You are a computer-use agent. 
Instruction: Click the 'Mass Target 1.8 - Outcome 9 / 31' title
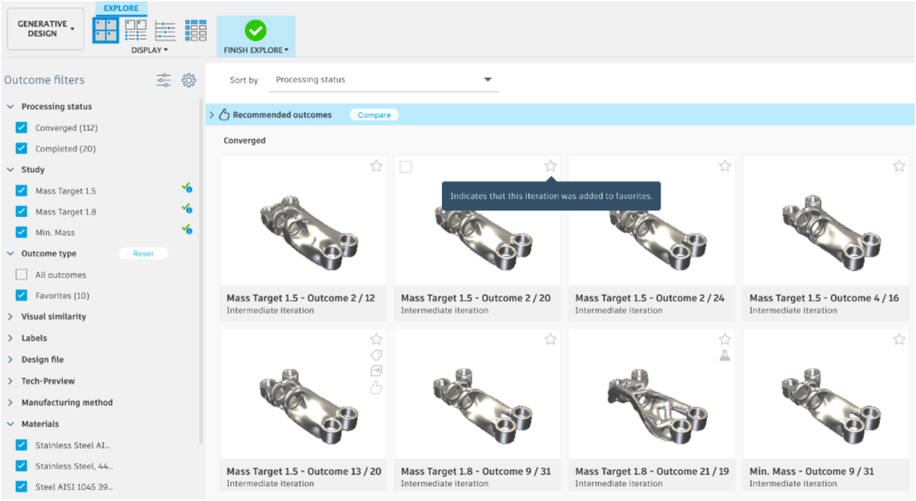475,472
